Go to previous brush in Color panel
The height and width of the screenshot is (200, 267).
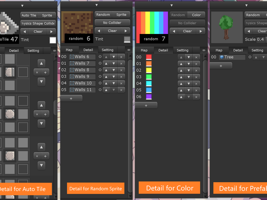(174, 31)
